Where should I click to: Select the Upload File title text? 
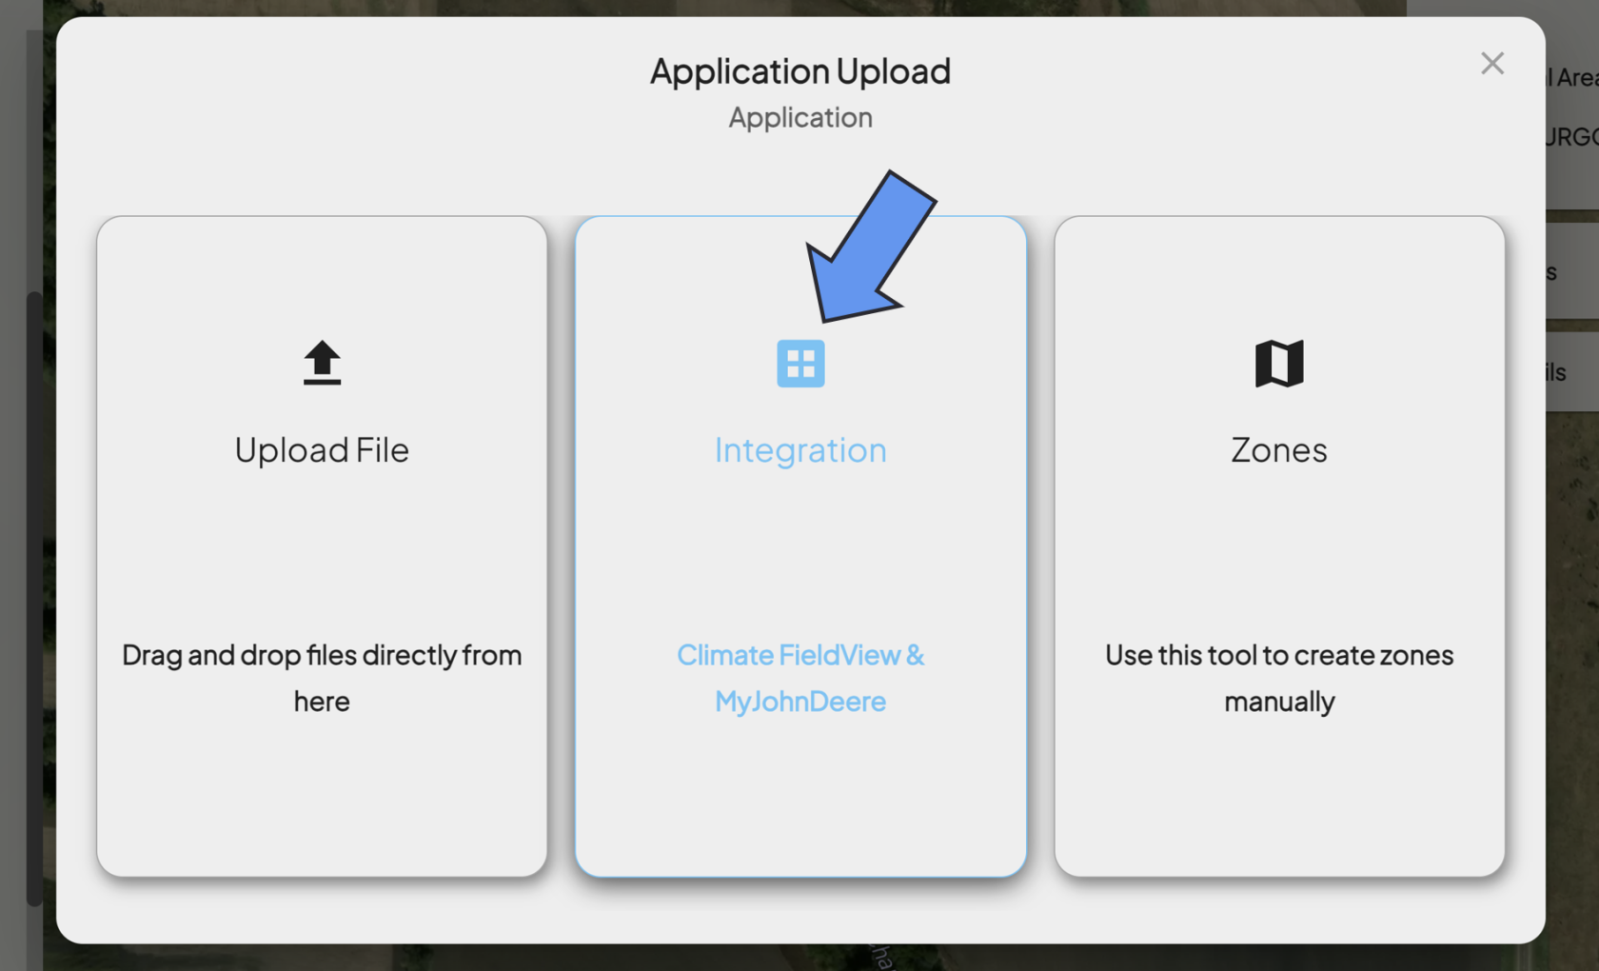[322, 450]
